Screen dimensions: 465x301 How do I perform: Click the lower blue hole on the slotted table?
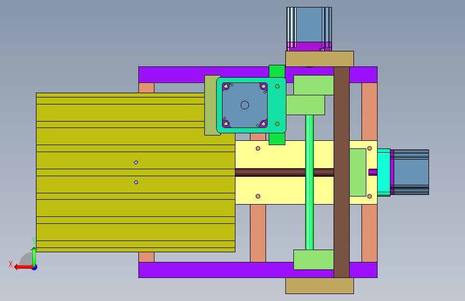pyautogui.click(x=136, y=182)
